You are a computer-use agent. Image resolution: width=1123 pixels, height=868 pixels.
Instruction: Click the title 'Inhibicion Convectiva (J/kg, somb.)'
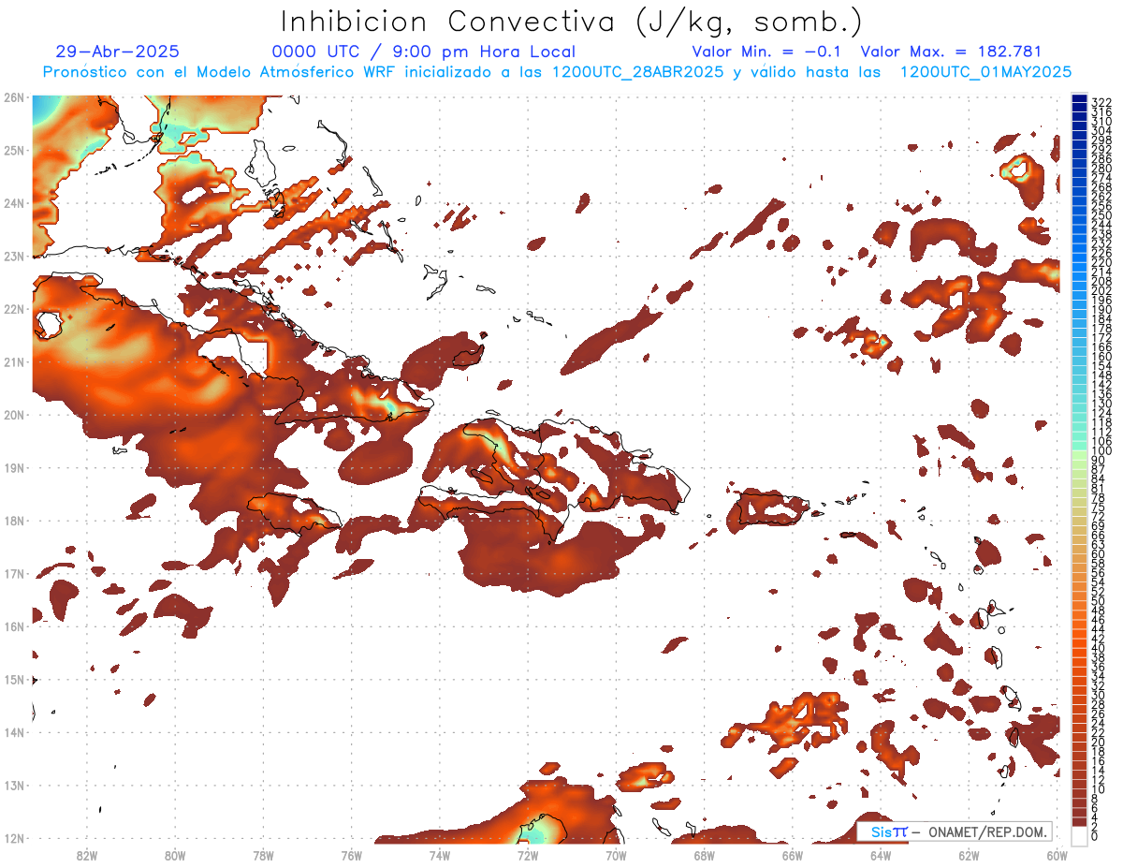pos(572,22)
